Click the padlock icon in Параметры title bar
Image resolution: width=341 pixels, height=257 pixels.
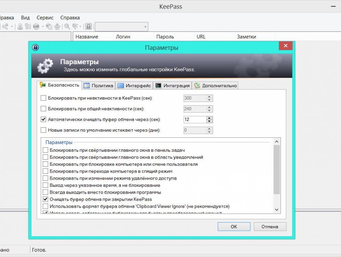pos(35,47)
